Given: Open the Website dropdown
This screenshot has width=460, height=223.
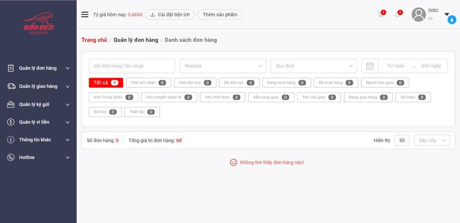Looking at the screenshot, I should pos(223,66).
